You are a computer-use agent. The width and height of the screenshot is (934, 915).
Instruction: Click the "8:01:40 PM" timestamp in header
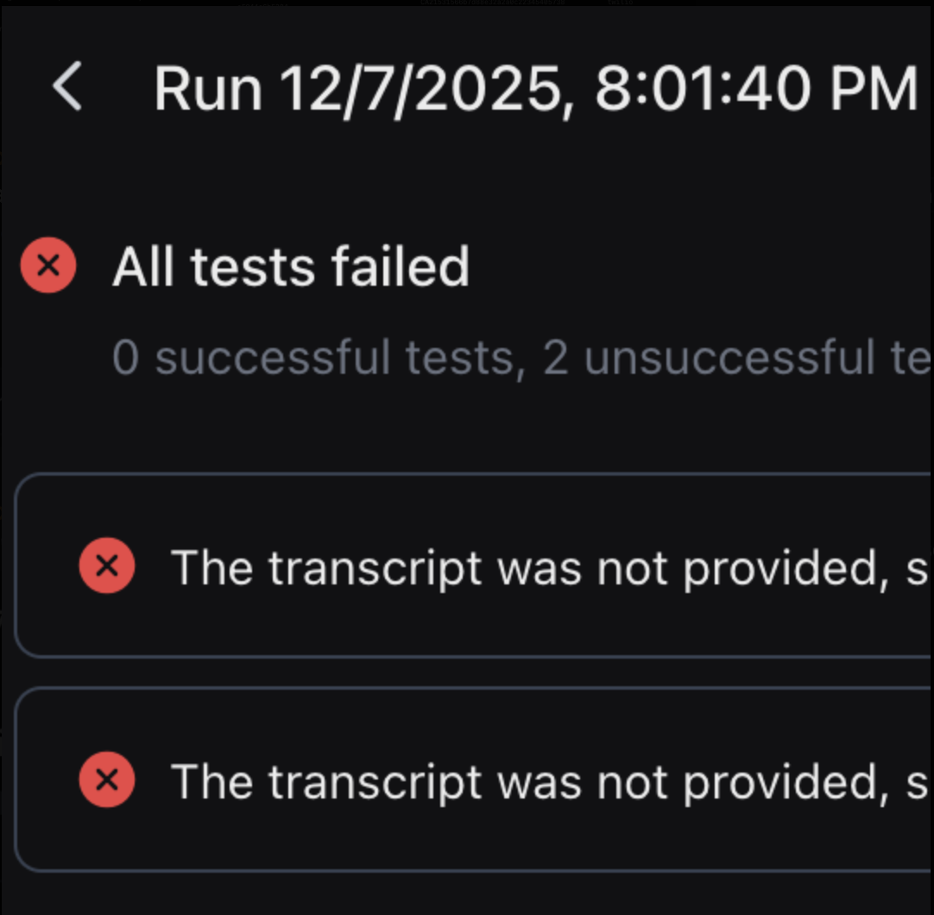click(756, 89)
